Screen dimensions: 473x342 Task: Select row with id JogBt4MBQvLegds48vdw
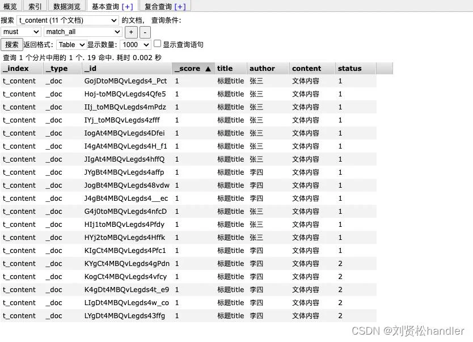point(188,185)
